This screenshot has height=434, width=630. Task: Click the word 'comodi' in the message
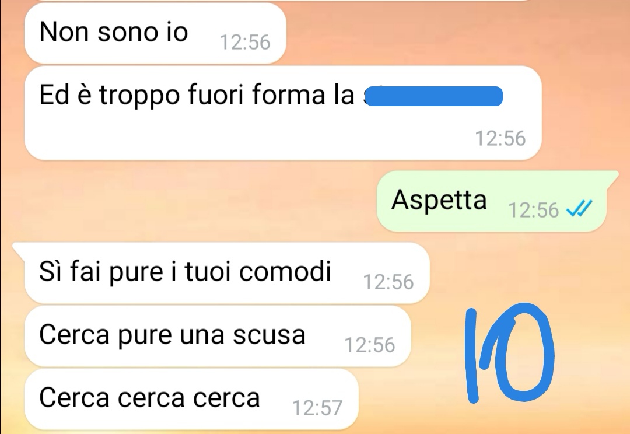tap(285, 271)
